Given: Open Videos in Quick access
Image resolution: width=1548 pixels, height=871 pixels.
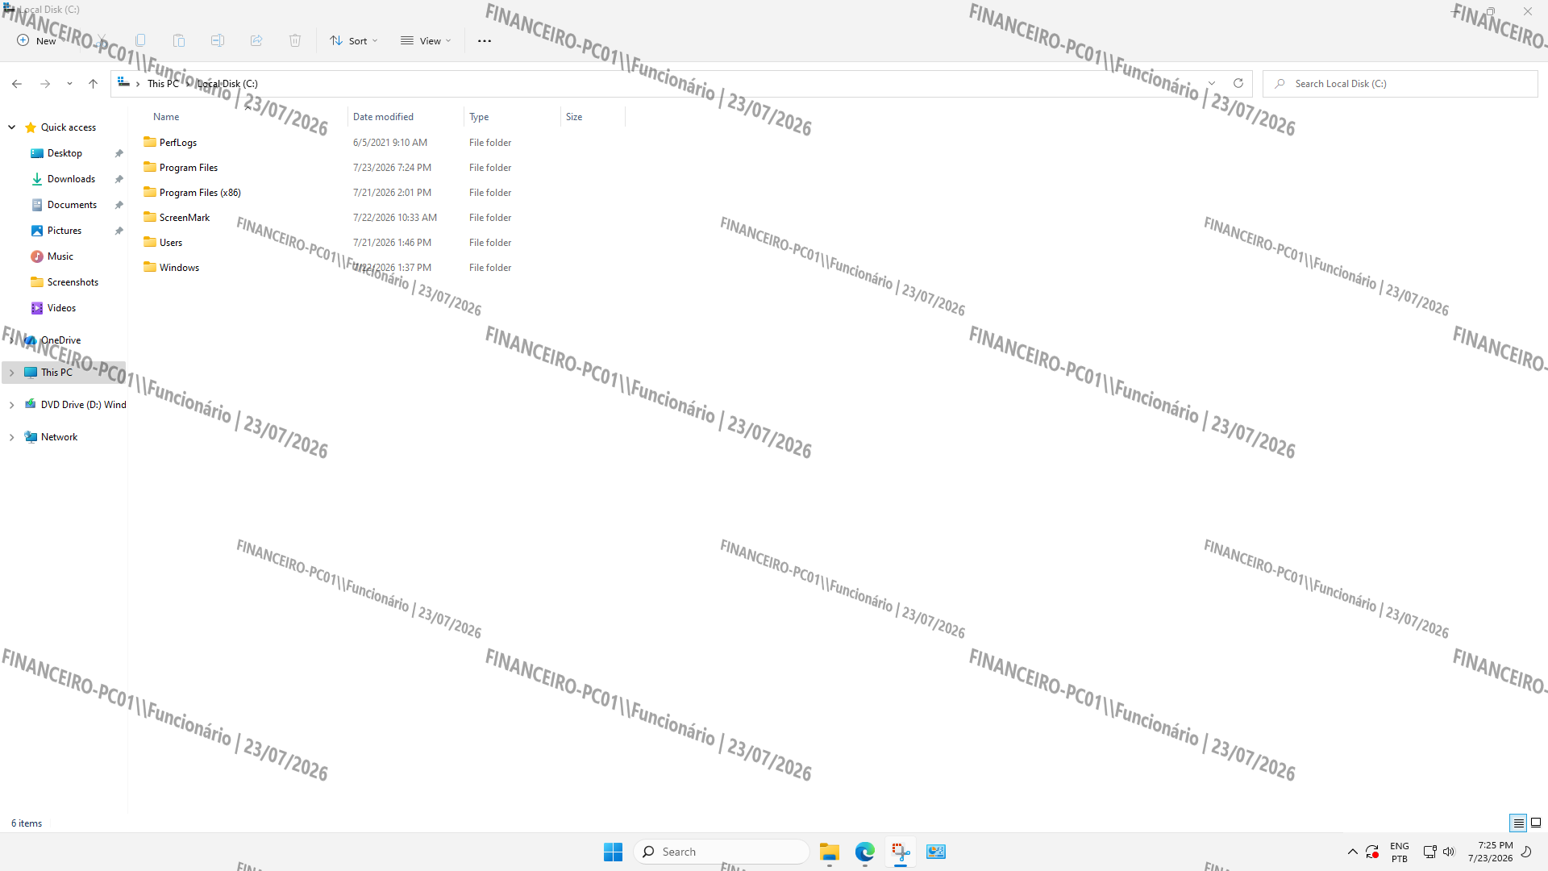Looking at the screenshot, I should (x=61, y=308).
